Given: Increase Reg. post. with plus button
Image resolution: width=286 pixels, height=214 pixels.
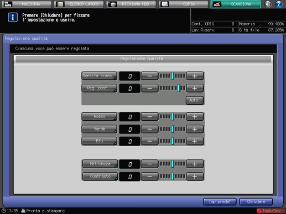Looking at the screenshot, I should click(195, 88).
